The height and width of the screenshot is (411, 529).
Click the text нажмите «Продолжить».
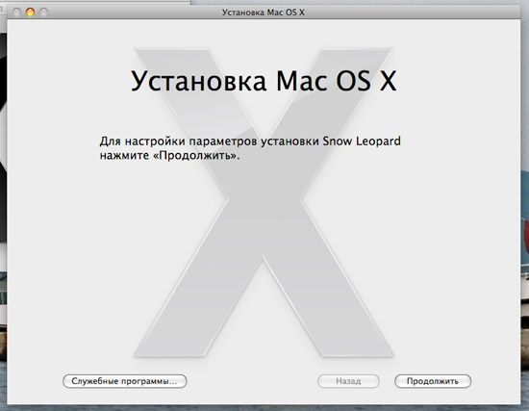point(169,155)
